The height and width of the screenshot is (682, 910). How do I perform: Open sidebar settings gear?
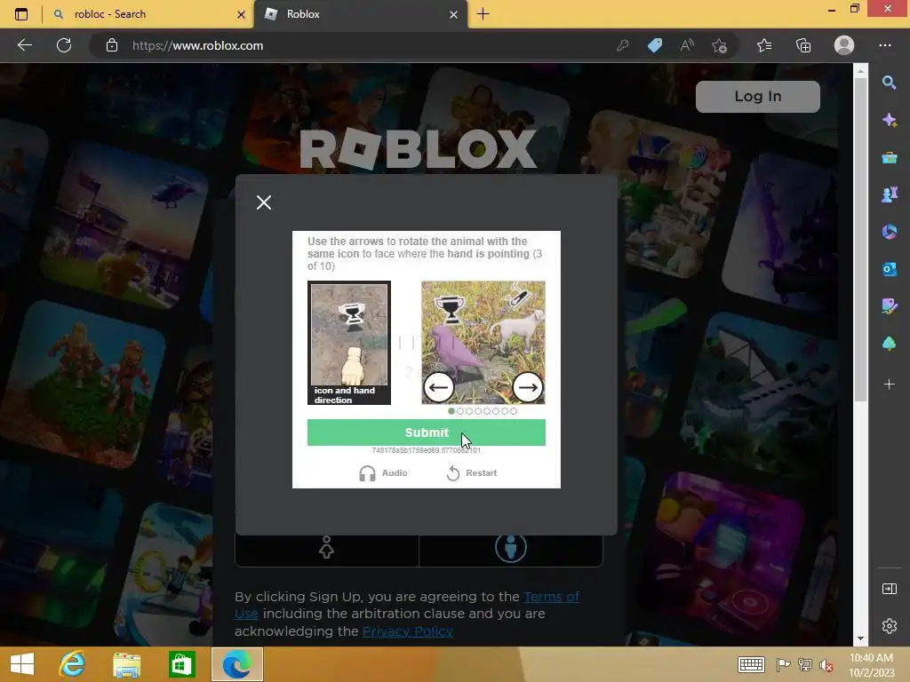(x=889, y=626)
